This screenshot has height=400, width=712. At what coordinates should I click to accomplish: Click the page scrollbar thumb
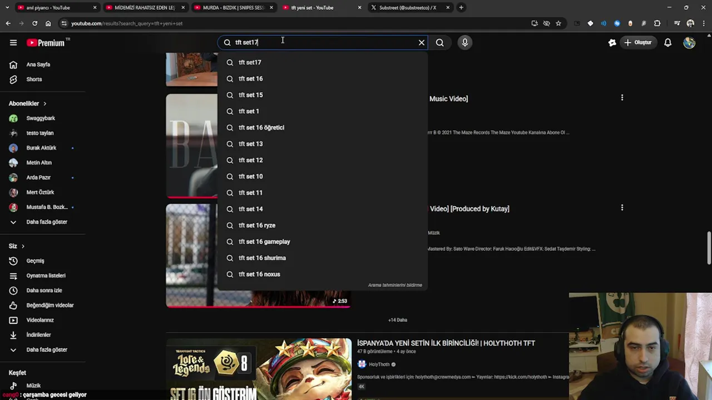click(709, 248)
